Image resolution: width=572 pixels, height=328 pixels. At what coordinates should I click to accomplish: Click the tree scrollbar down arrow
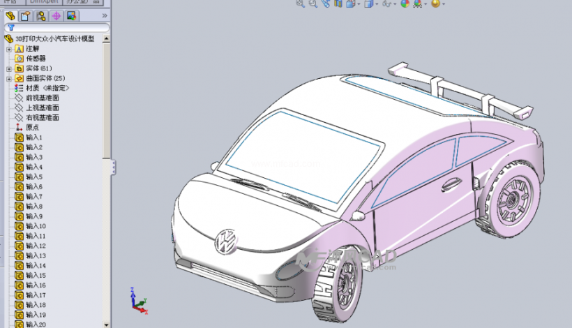(x=106, y=325)
